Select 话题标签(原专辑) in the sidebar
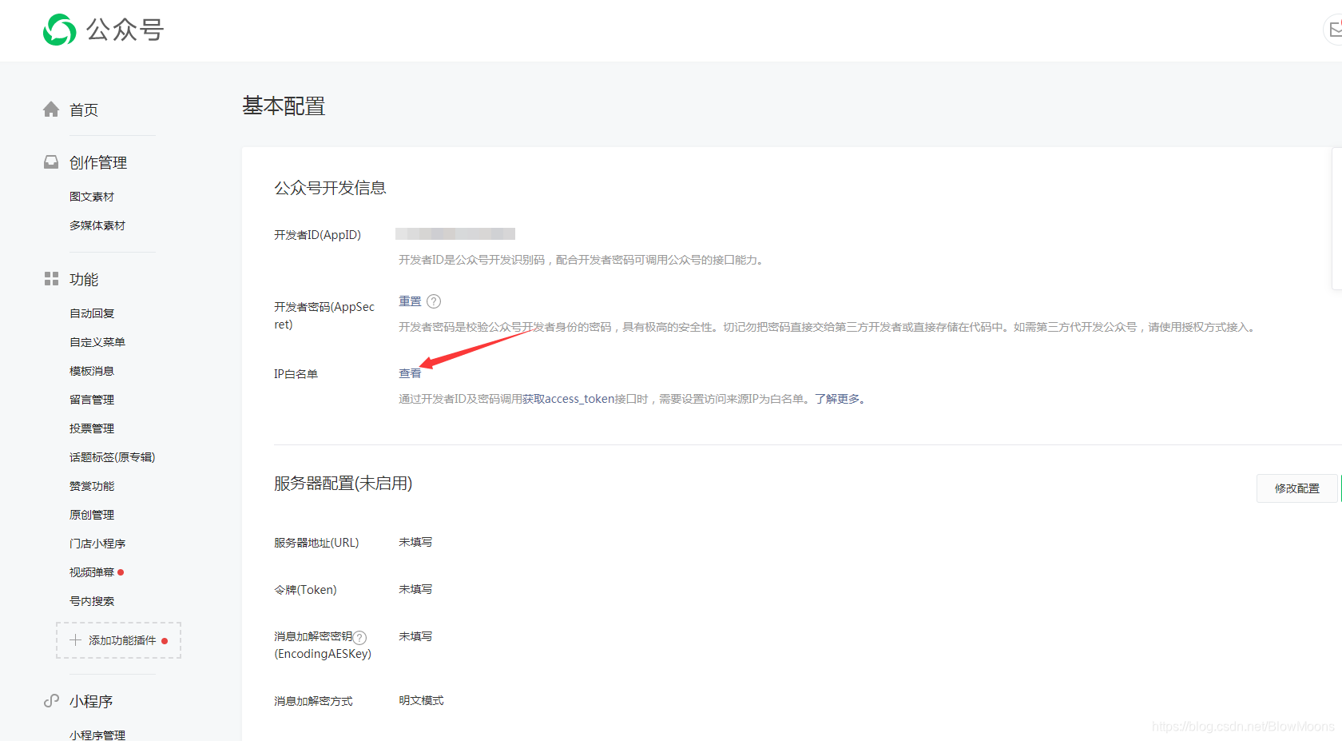The width and height of the screenshot is (1342, 741). pos(113,457)
